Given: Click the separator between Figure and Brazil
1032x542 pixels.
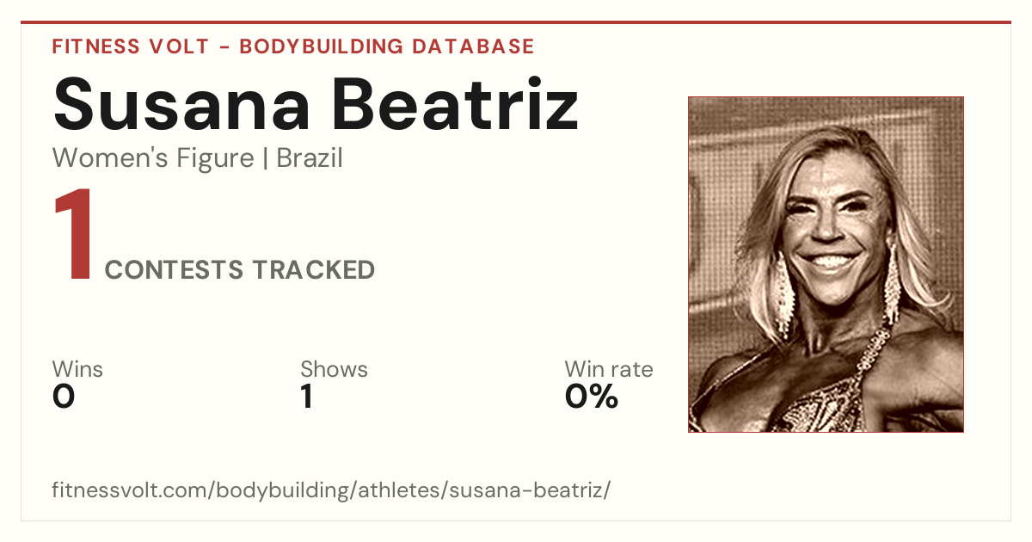Looking at the screenshot, I should point(266,158).
